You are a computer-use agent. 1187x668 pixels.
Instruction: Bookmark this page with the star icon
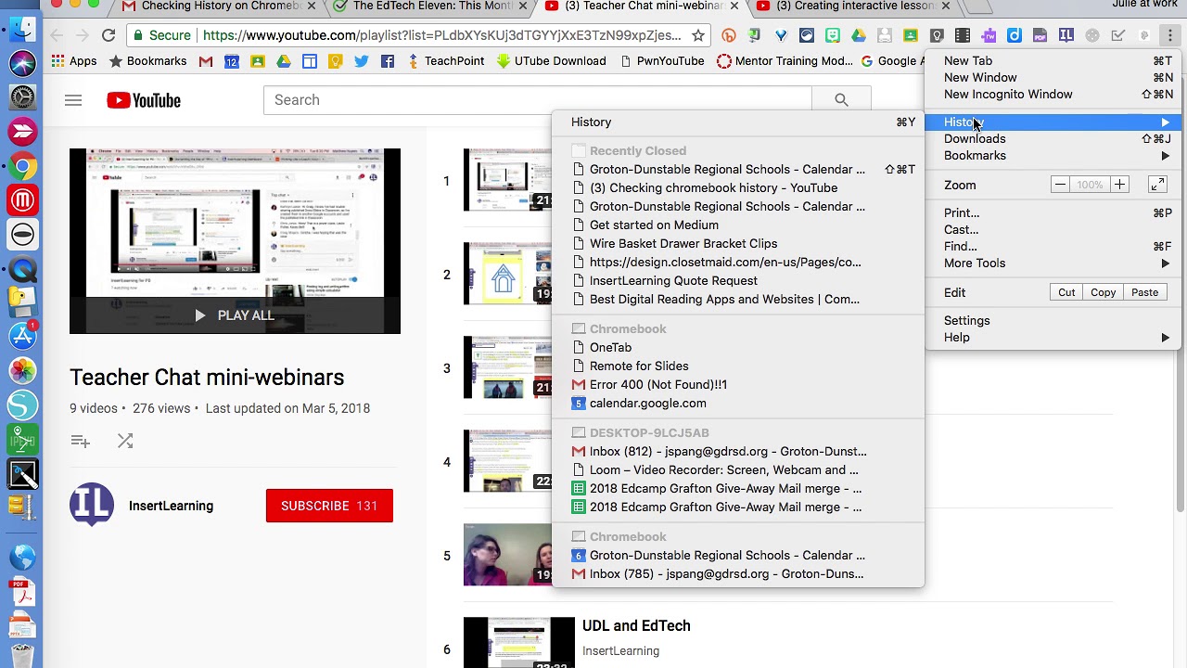(698, 35)
